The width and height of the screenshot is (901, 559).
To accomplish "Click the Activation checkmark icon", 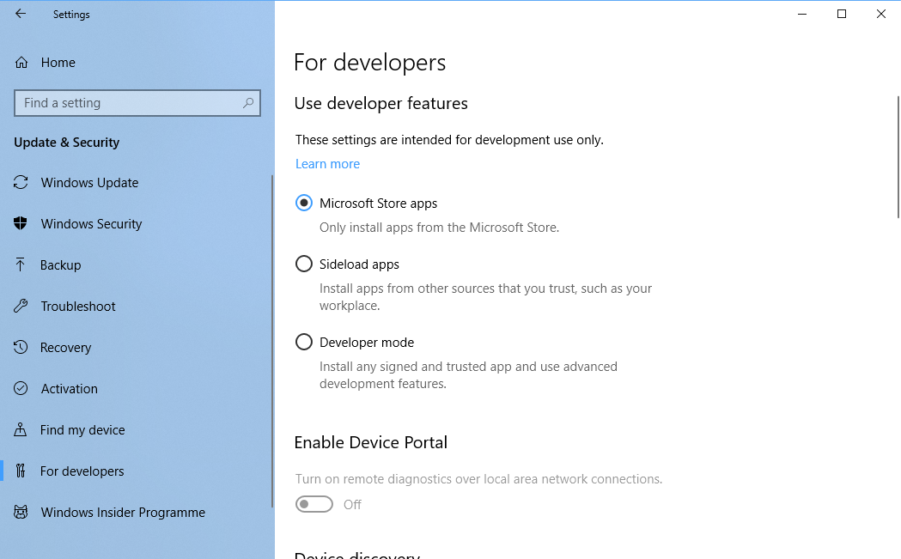I will [x=21, y=388].
